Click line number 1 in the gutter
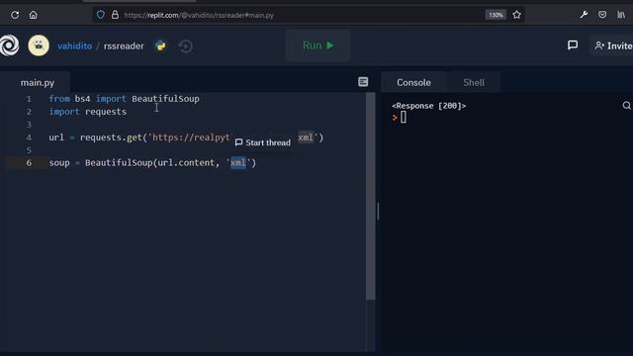Screen dimensions: 633x356 (29, 99)
